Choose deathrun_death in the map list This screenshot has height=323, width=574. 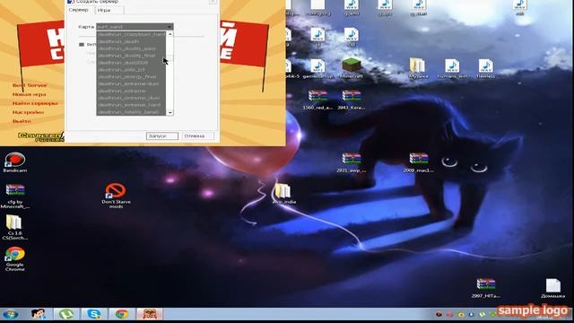131,41
